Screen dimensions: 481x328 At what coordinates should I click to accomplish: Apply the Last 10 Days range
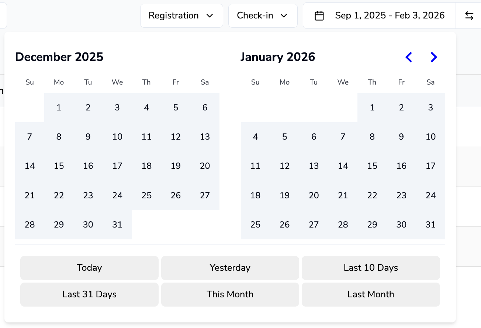371,268
